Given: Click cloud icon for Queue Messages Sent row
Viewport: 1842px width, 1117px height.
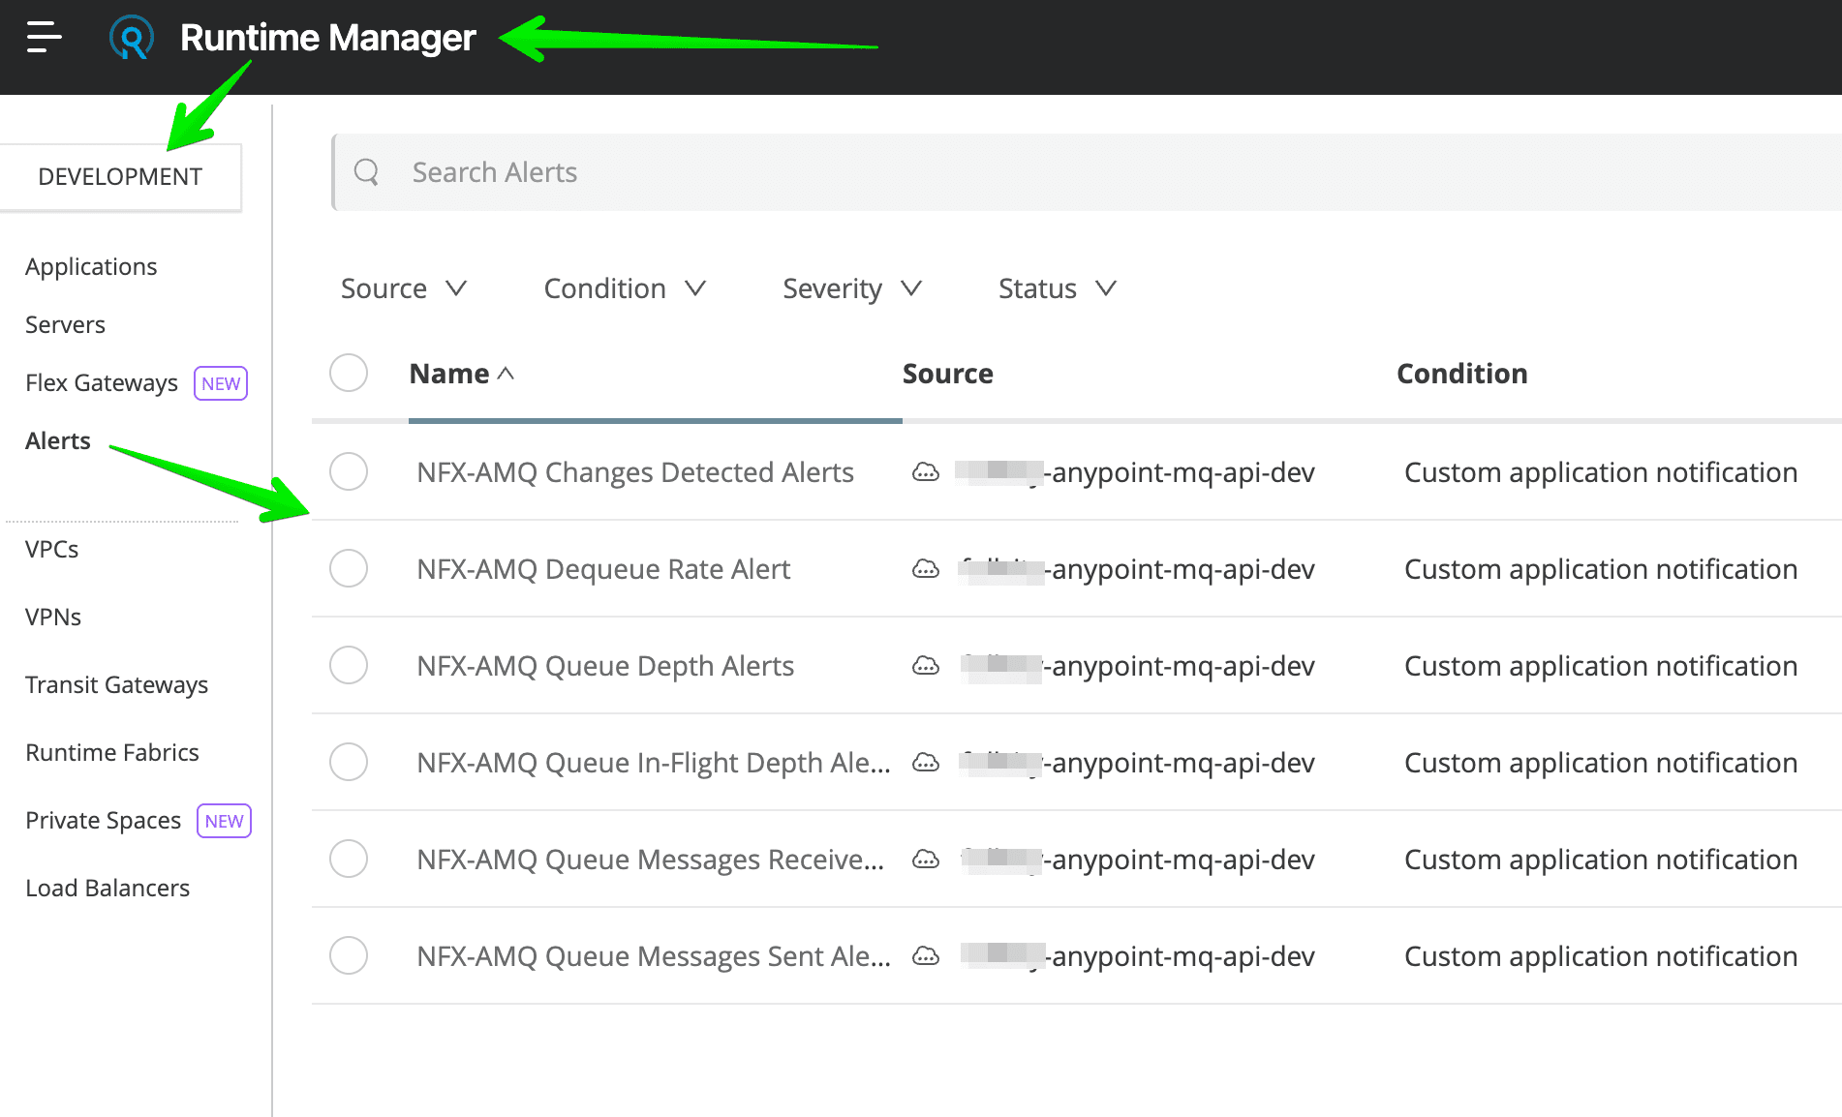Looking at the screenshot, I should click(926, 956).
